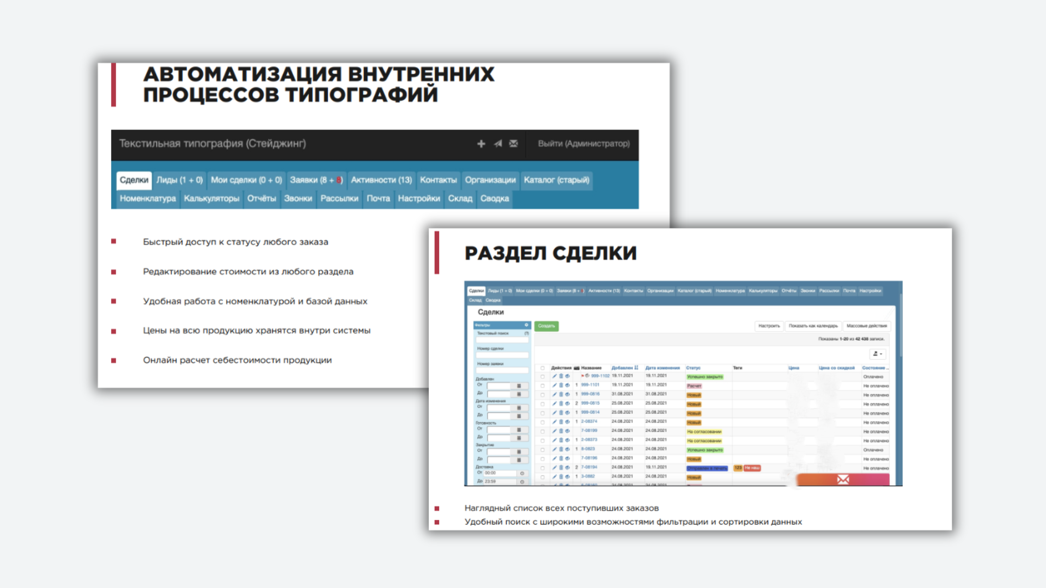Click the plus icon in the dark header
The height and width of the screenshot is (588, 1046).
click(481, 144)
